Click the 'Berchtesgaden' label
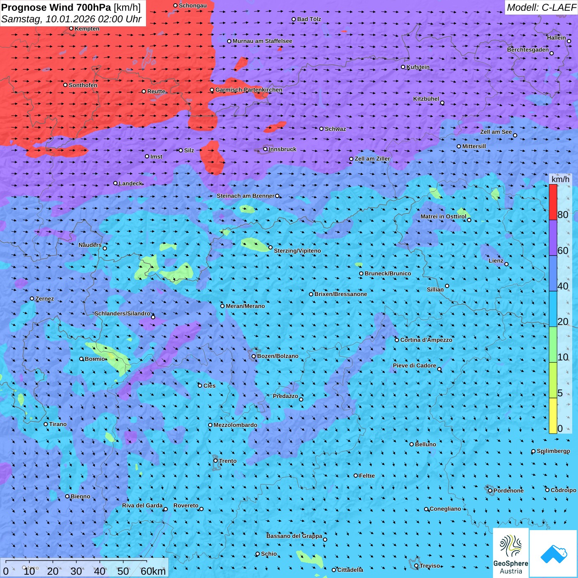The height and width of the screenshot is (578, 578). (x=528, y=50)
